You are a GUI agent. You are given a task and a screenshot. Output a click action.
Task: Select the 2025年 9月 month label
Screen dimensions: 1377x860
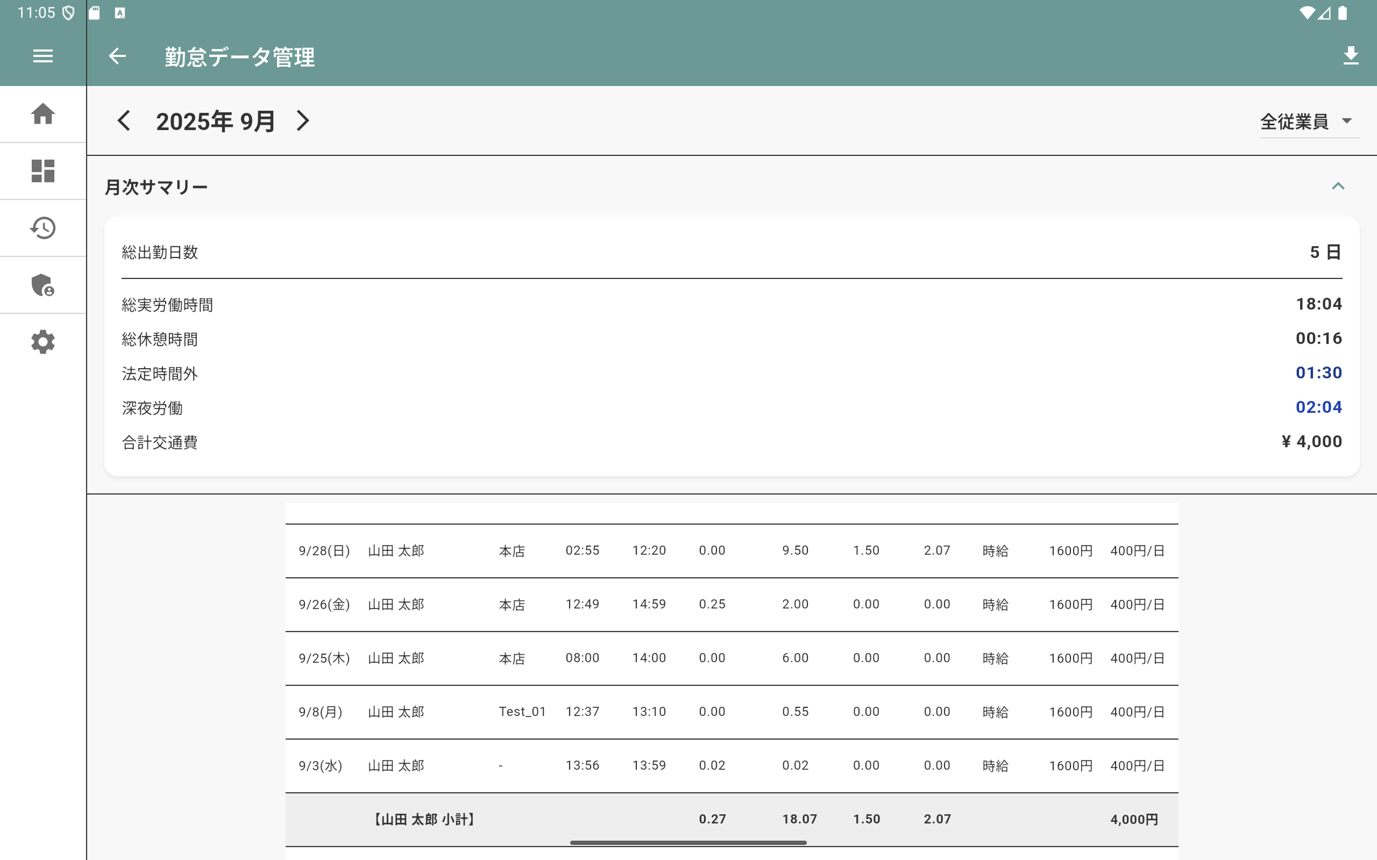pyautogui.click(x=215, y=120)
